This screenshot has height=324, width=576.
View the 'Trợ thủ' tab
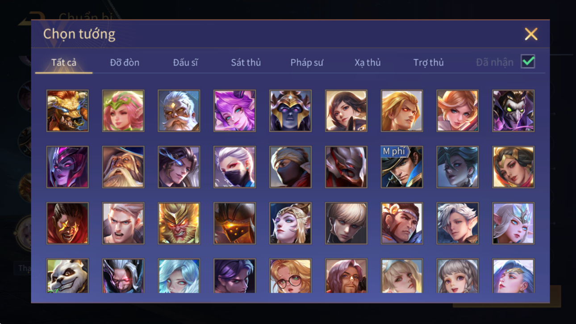point(428,63)
